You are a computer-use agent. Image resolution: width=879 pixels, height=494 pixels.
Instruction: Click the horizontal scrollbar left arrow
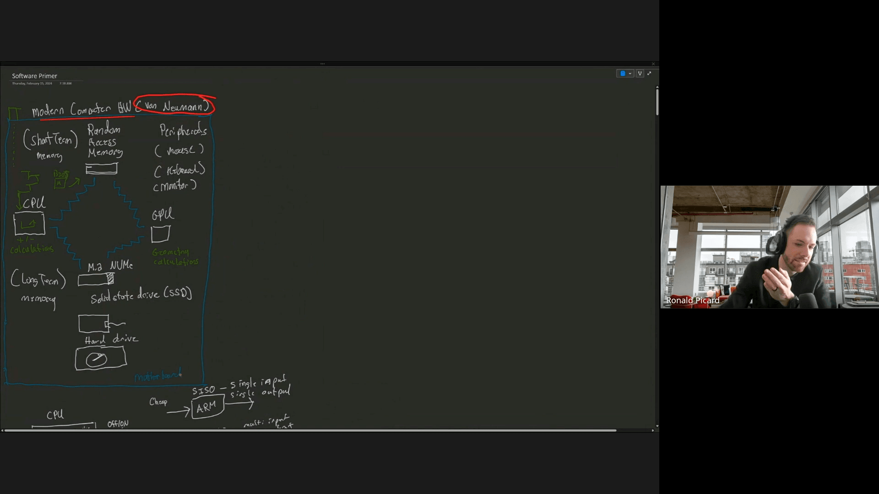(x=2, y=430)
